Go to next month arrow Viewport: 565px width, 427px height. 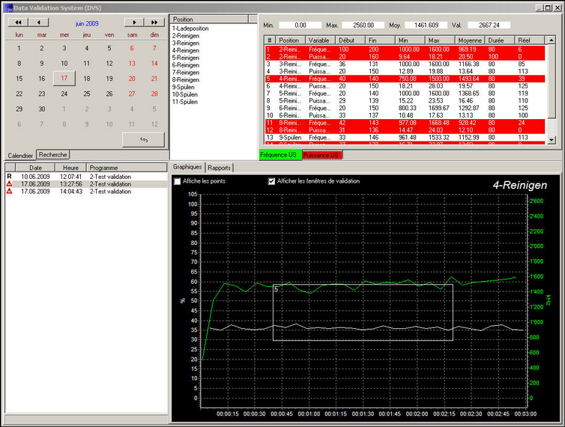134,22
